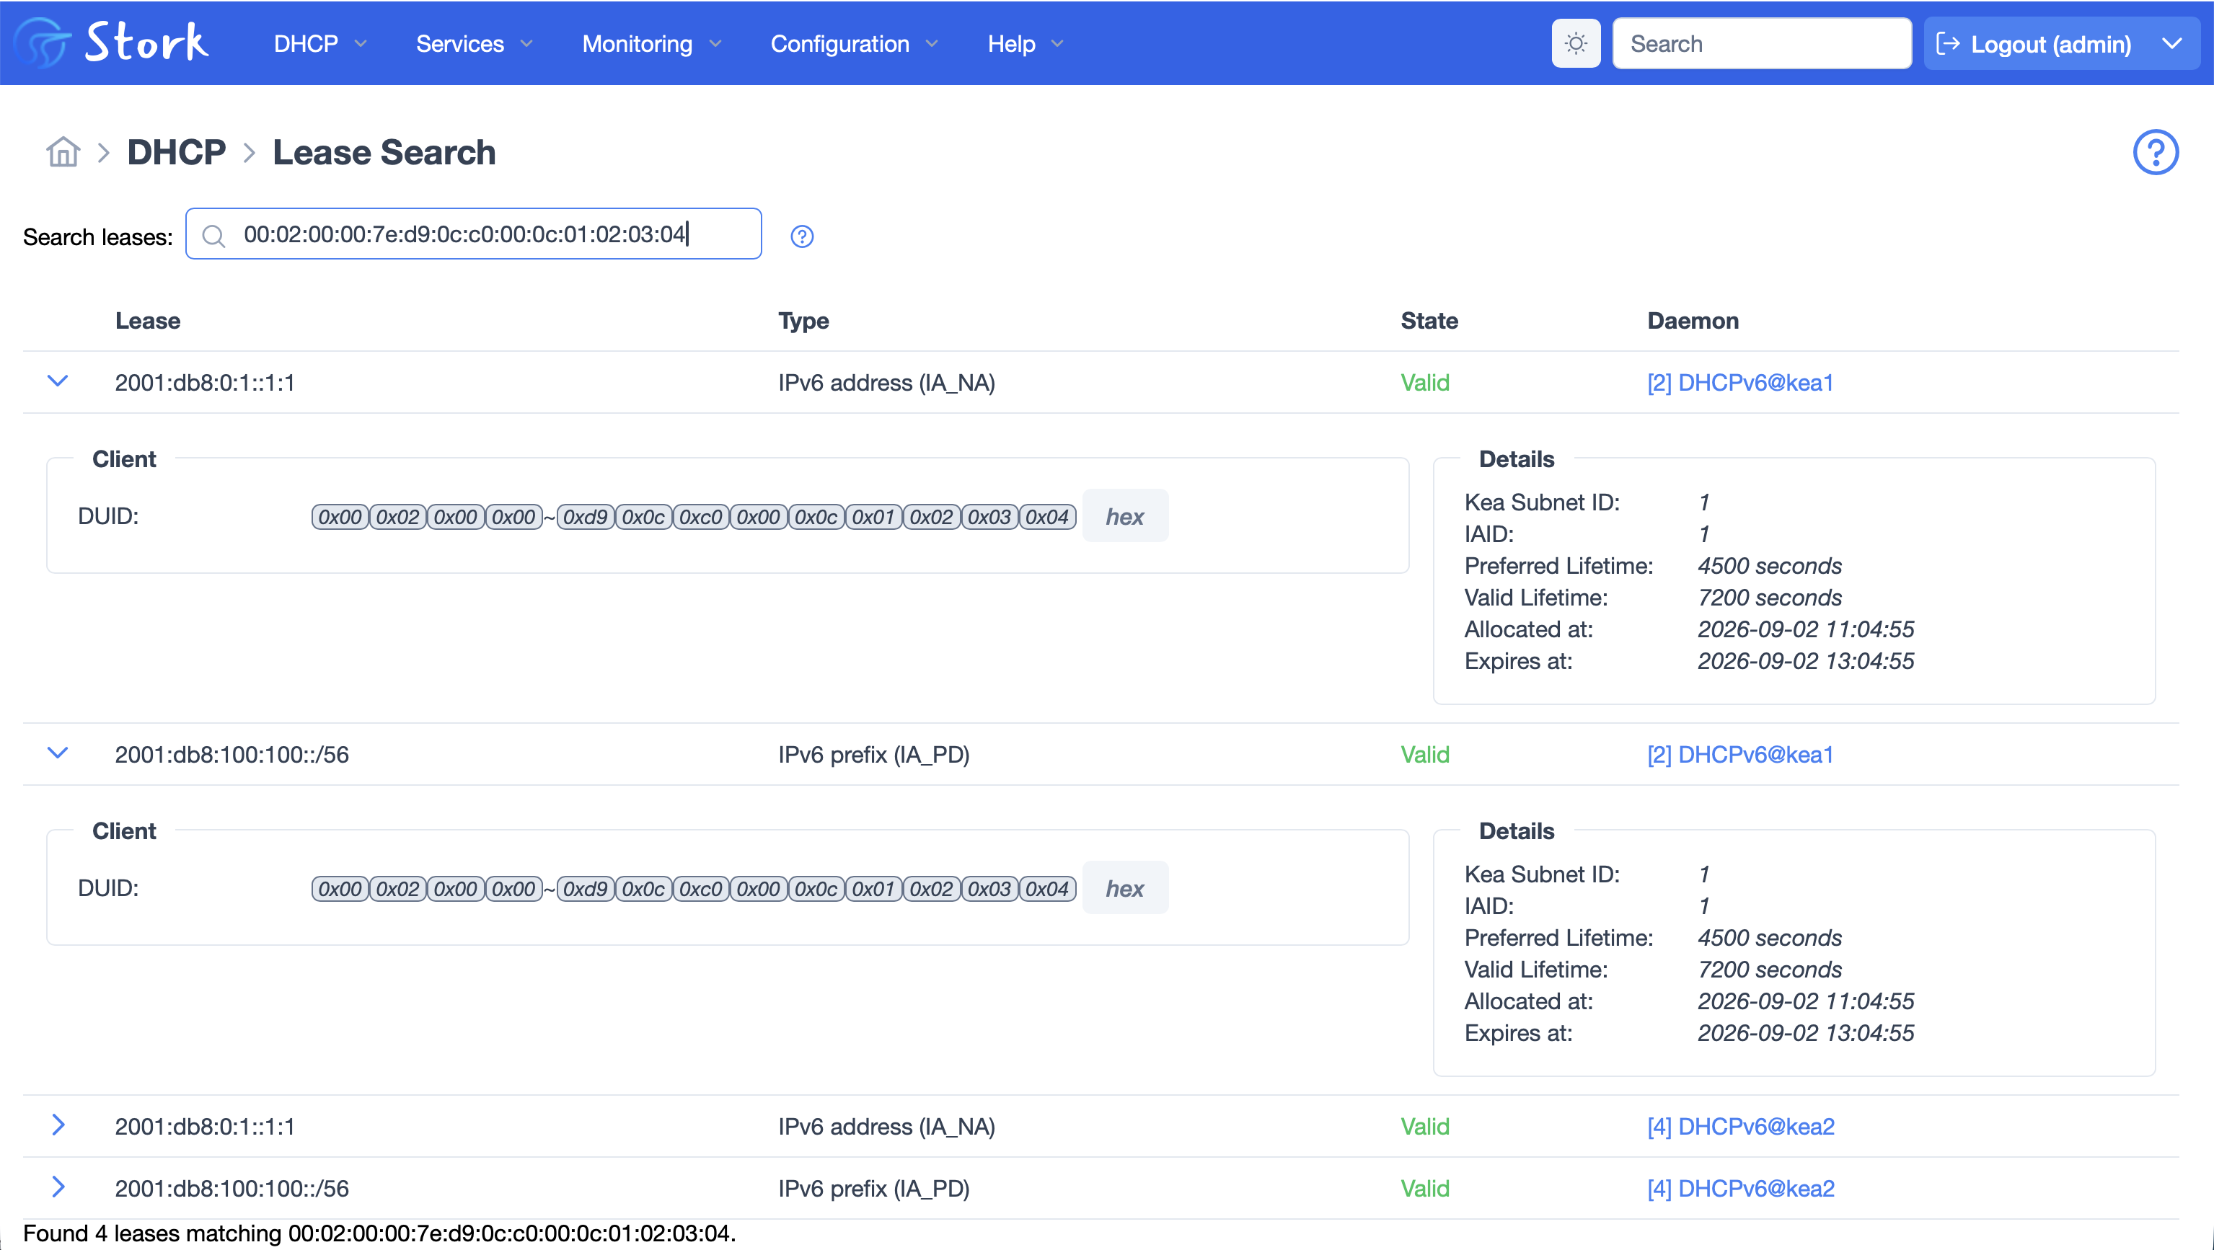Collapse the 2001:db8:100:100::/56 kea1 lease row
The width and height of the screenshot is (2214, 1250).
coord(58,753)
